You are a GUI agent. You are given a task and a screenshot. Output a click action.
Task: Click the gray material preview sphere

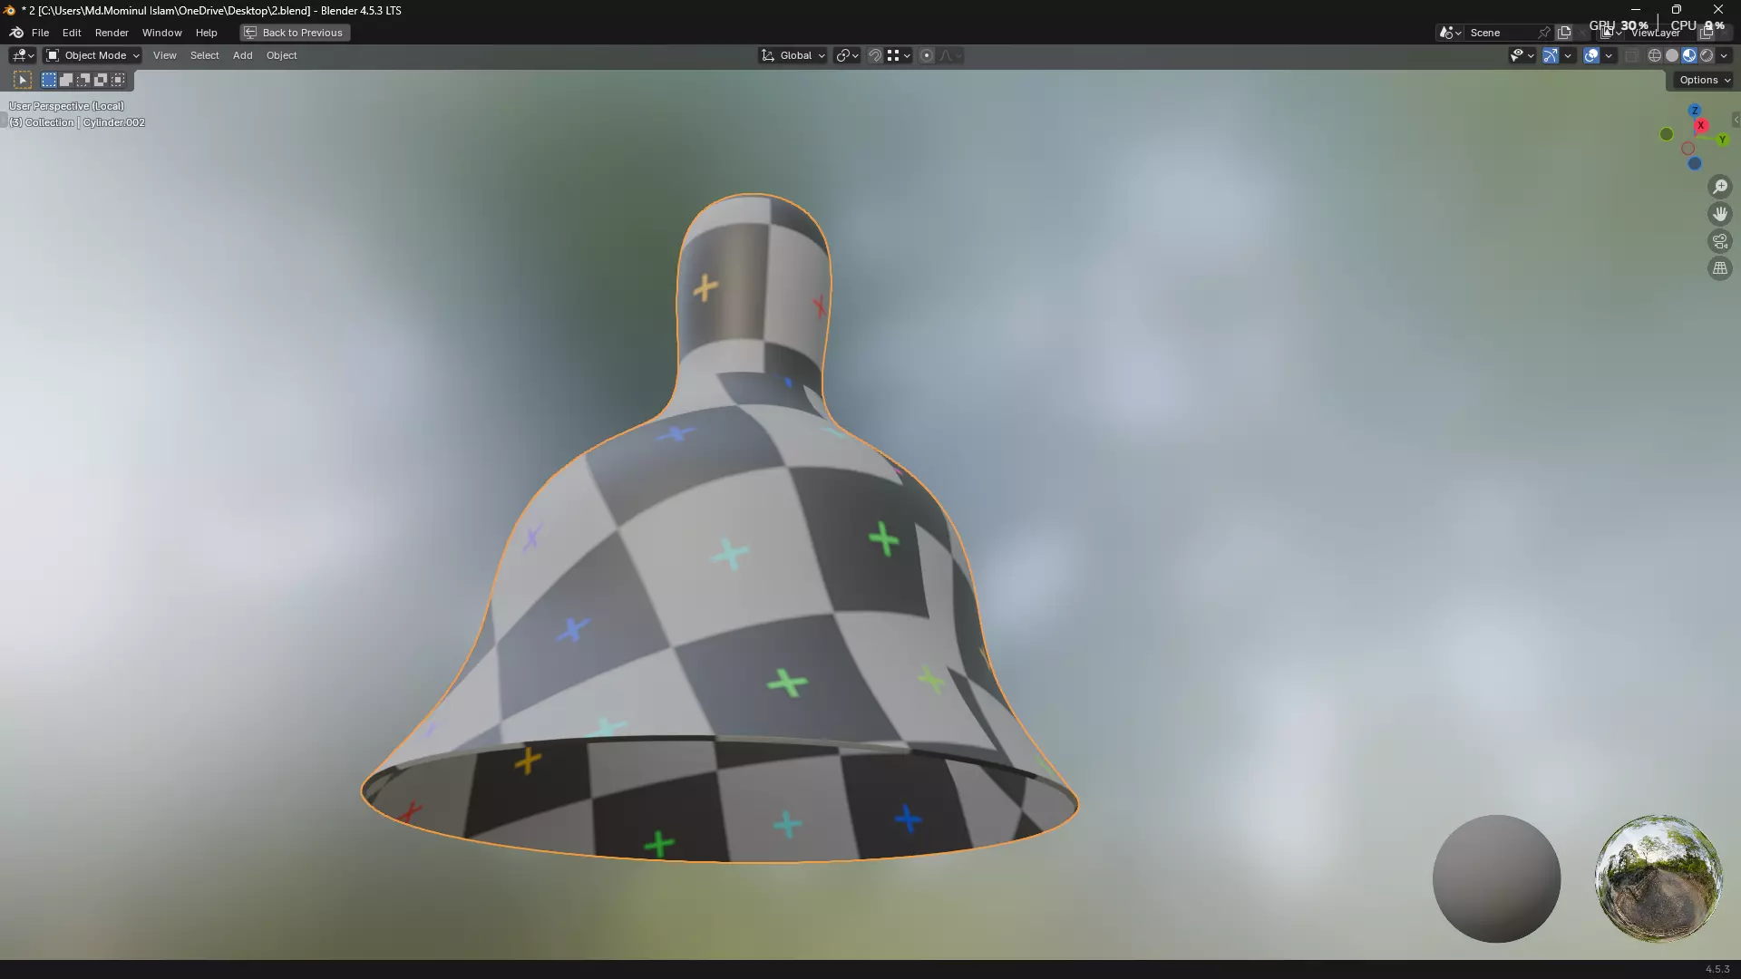(1496, 878)
